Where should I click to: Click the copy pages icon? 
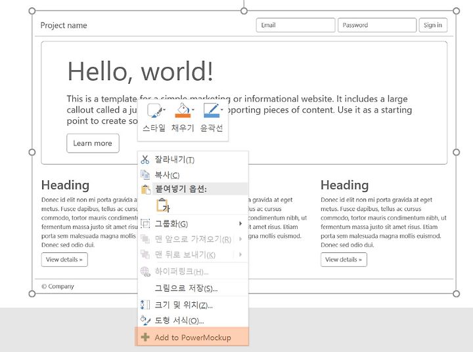pos(145,174)
